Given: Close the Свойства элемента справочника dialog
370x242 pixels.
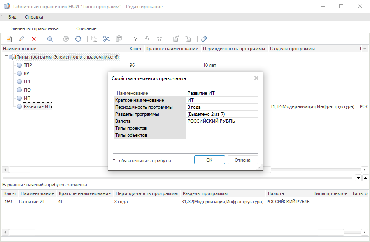Looking at the screenshot, I should click(256, 78).
